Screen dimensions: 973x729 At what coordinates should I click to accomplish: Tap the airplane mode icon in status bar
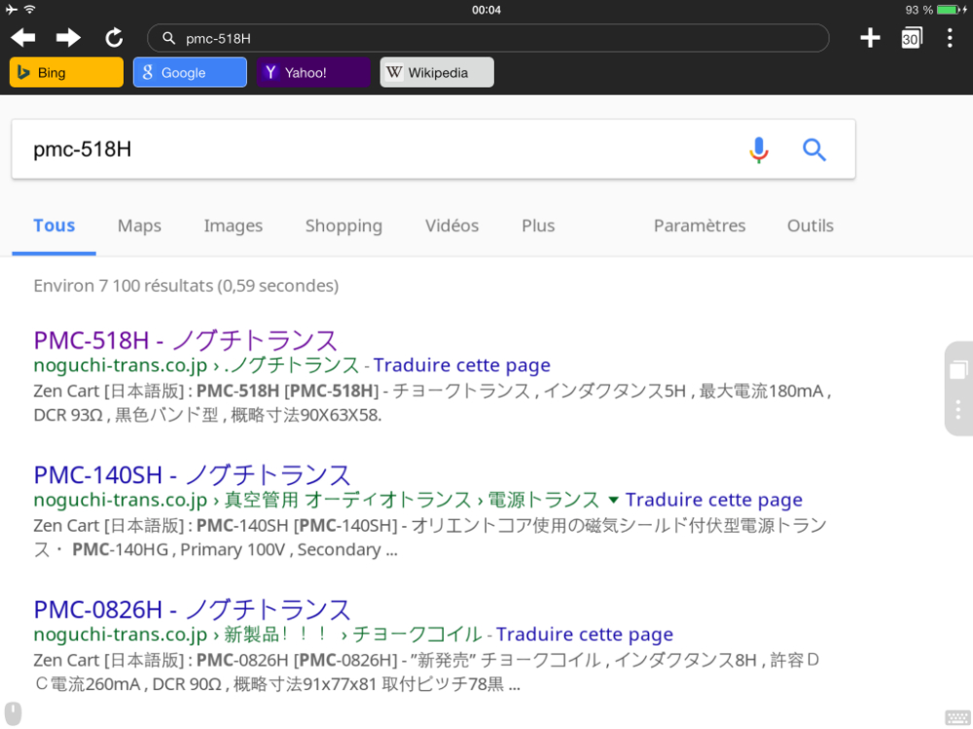tap(11, 10)
